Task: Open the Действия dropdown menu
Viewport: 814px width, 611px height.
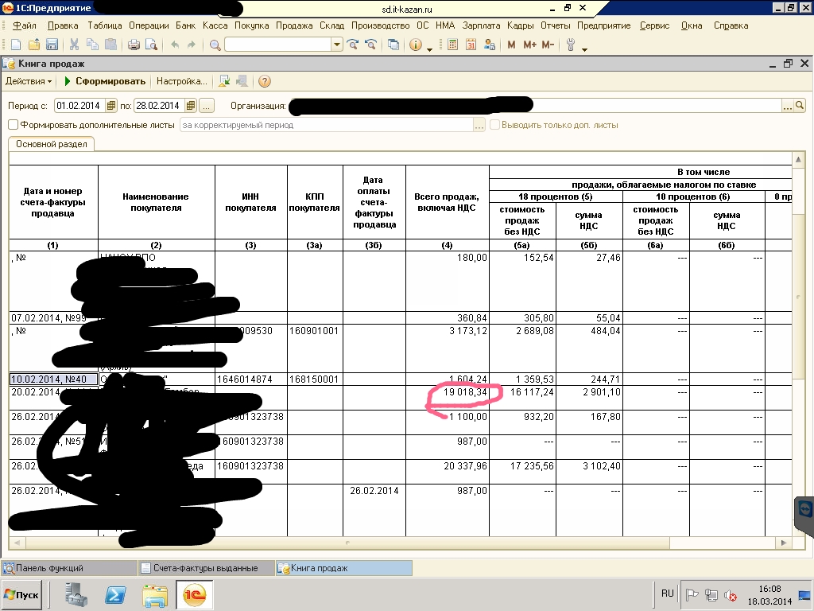Action: click(x=29, y=81)
